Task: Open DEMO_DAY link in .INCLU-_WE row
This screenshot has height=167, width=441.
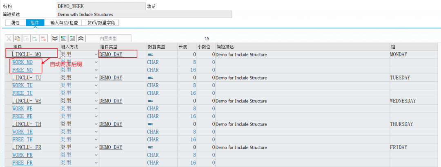Action: click(111, 101)
